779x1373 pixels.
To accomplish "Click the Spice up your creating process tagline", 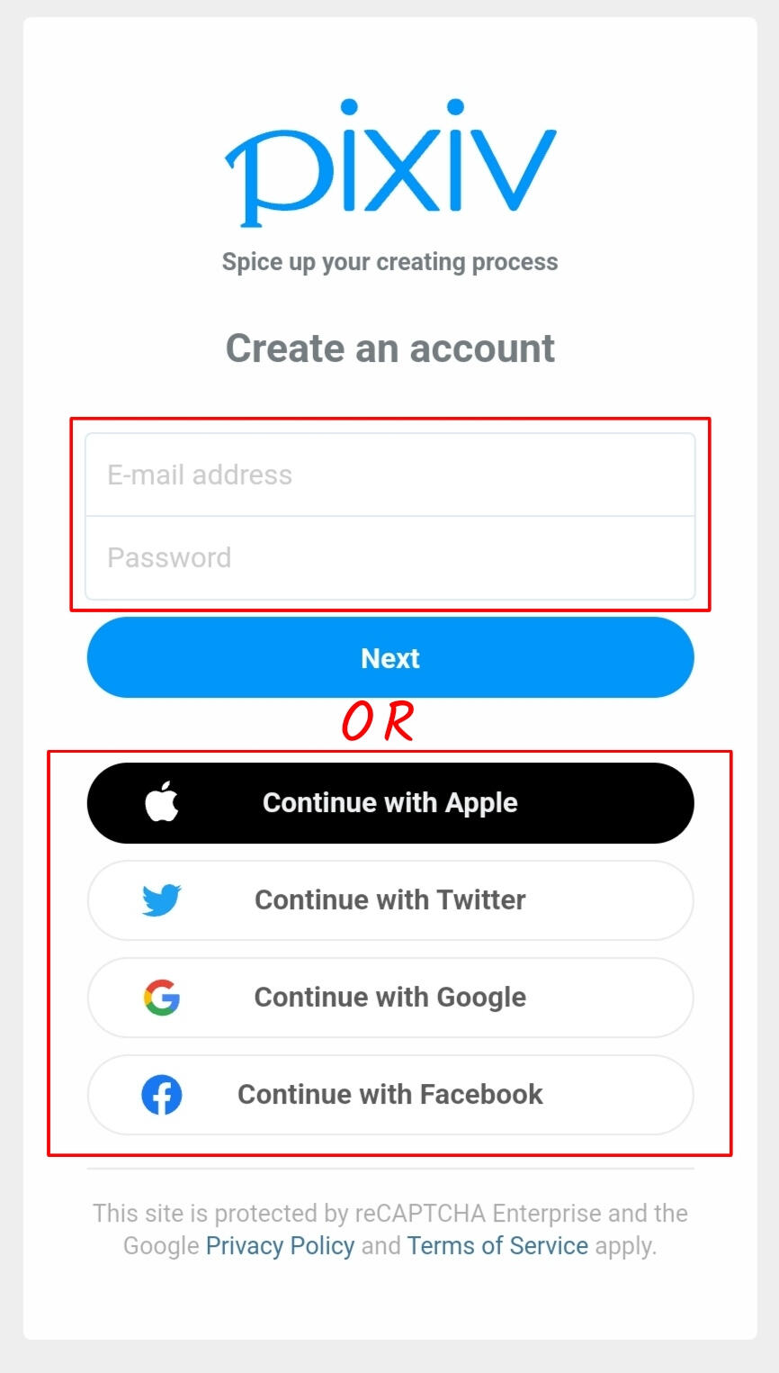I will pos(390,262).
